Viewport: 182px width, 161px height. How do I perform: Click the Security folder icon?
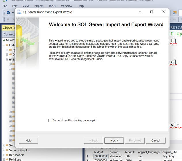(x=7, y=145)
